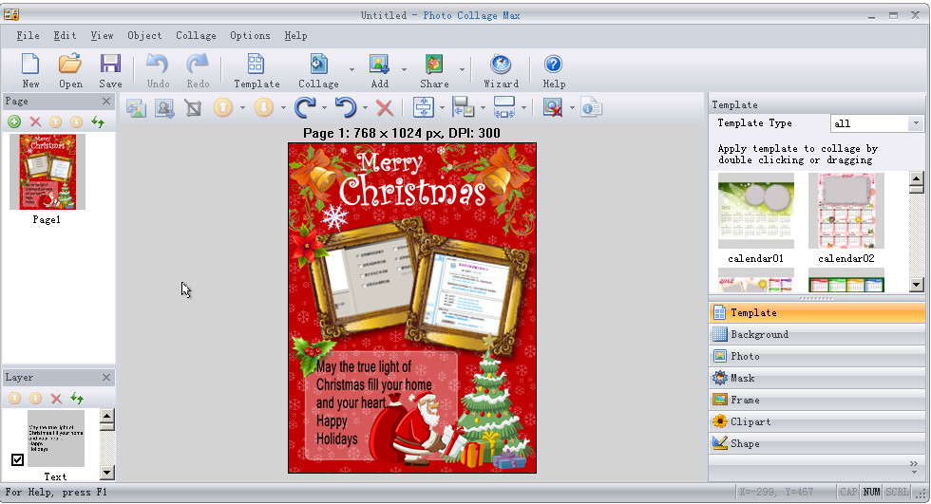The height and width of the screenshot is (504, 931).
Task: Close the Layer panel
Action: pyautogui.click(x=106, y=378)
